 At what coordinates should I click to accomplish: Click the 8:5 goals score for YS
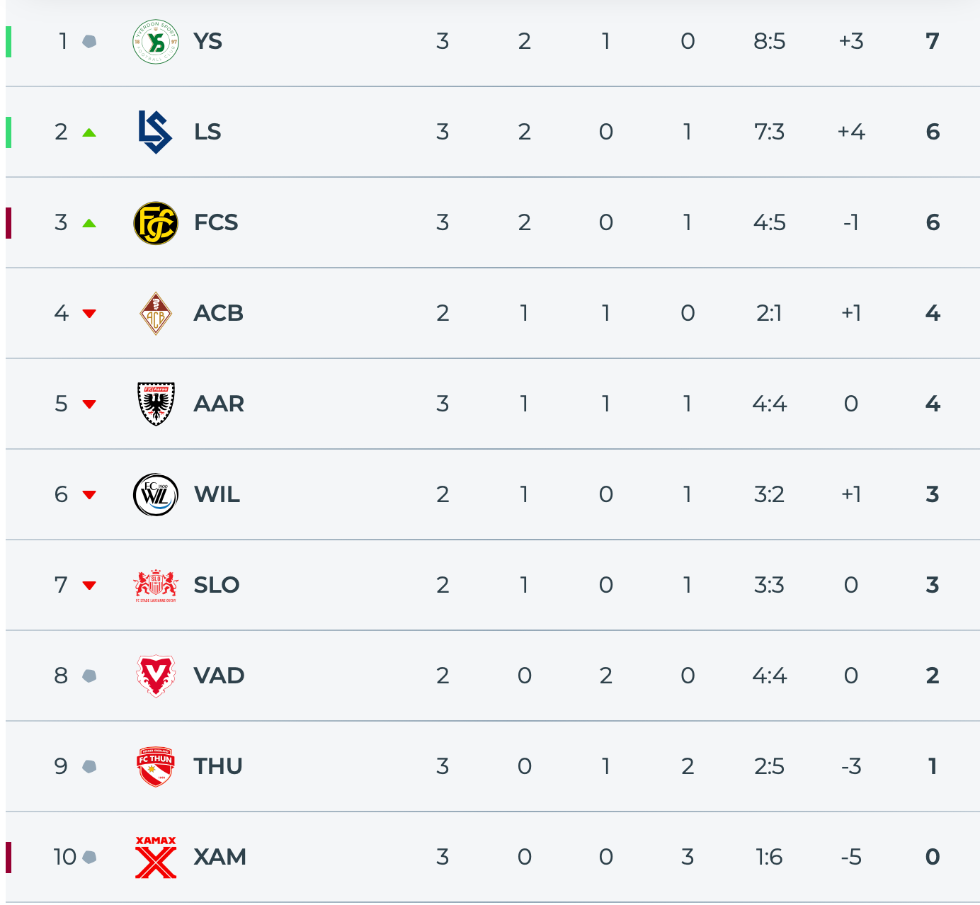point(770,42)
